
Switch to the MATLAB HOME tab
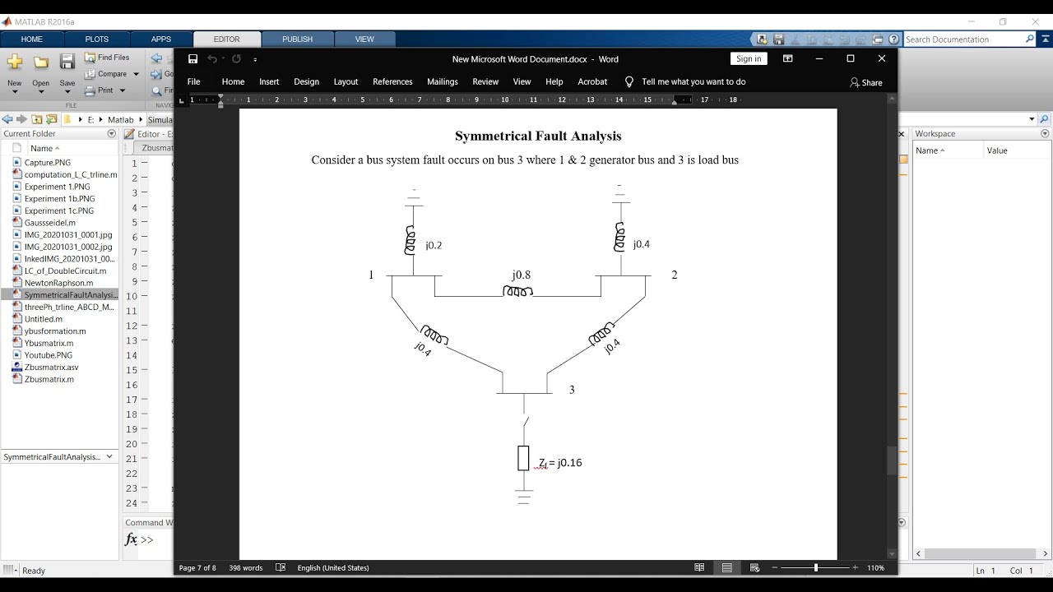(x=31, y=39)
